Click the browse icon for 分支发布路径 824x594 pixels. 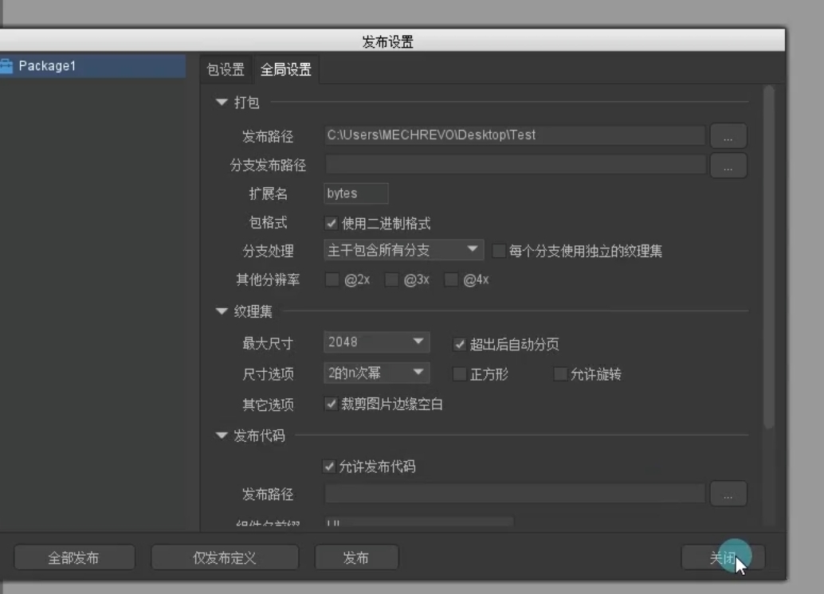[728, 165]
